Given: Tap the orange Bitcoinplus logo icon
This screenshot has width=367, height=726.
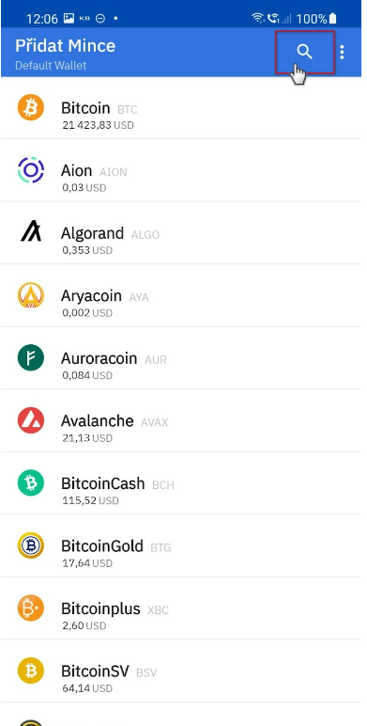Looking at the screenshot, I should point(31,608).
